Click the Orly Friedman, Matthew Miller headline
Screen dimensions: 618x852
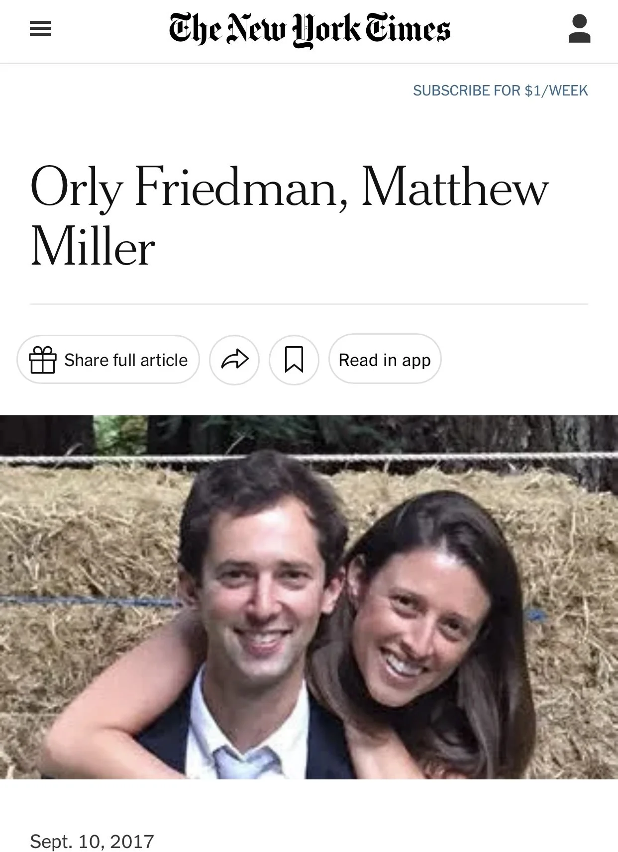point(289,217)
